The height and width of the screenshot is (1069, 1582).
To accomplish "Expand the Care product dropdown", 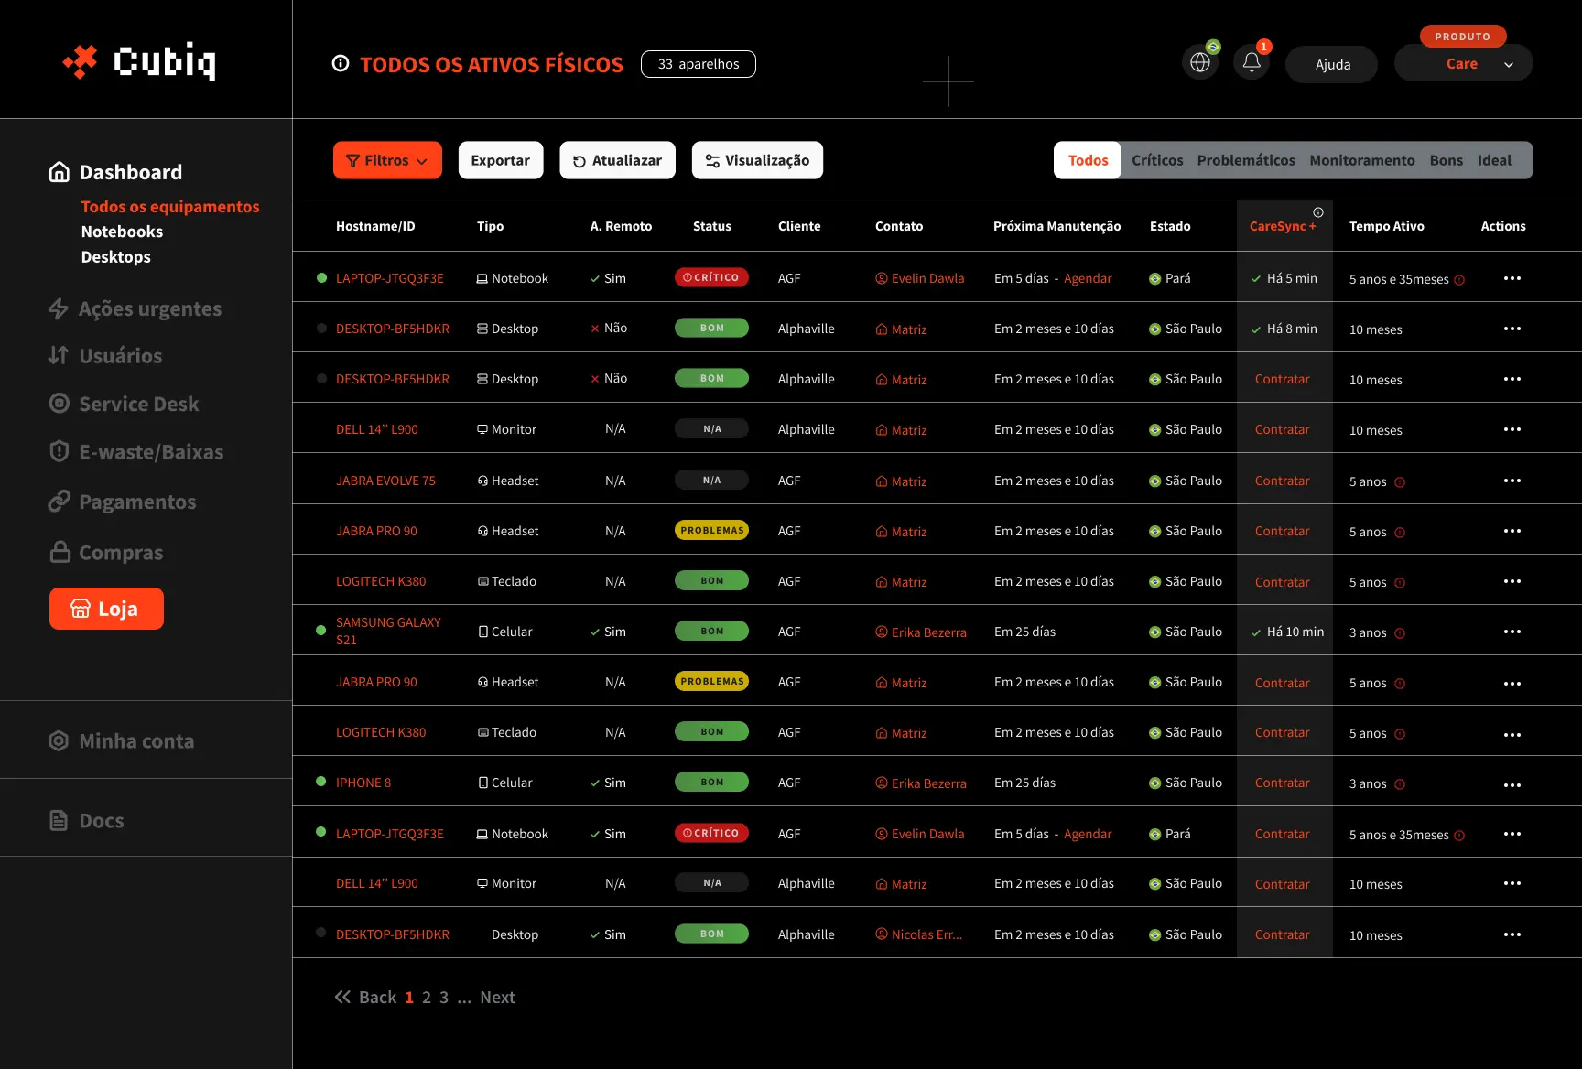I will [1508, 65].
